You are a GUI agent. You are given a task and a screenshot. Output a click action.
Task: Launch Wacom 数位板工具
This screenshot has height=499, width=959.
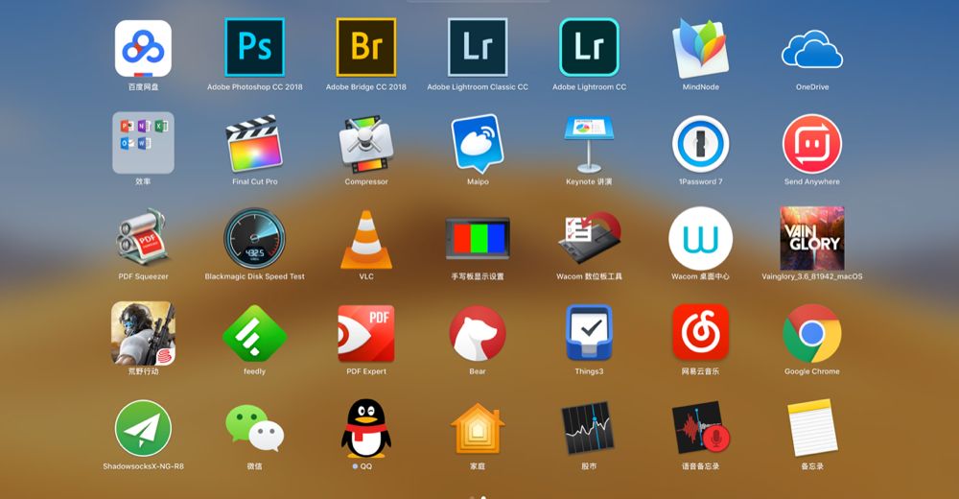point(589,238)
